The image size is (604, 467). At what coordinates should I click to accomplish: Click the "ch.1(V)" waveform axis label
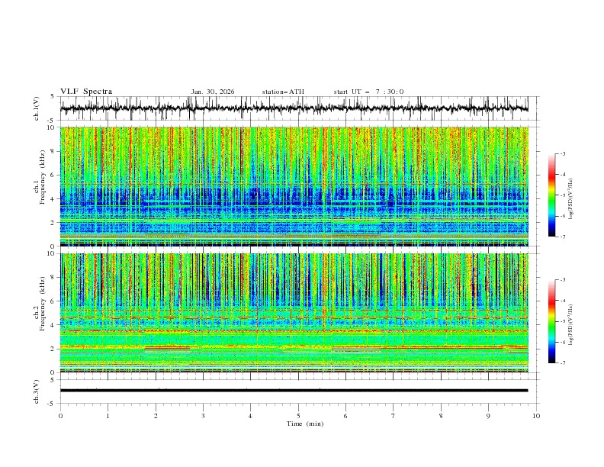tap(37, 108)
